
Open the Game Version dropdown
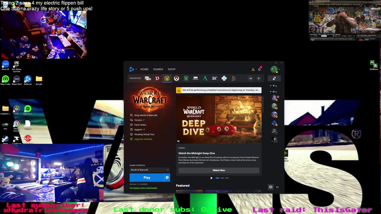click(150, 170)
